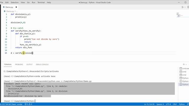
Task: Click line number 1 in gutter
Action: 6,14
